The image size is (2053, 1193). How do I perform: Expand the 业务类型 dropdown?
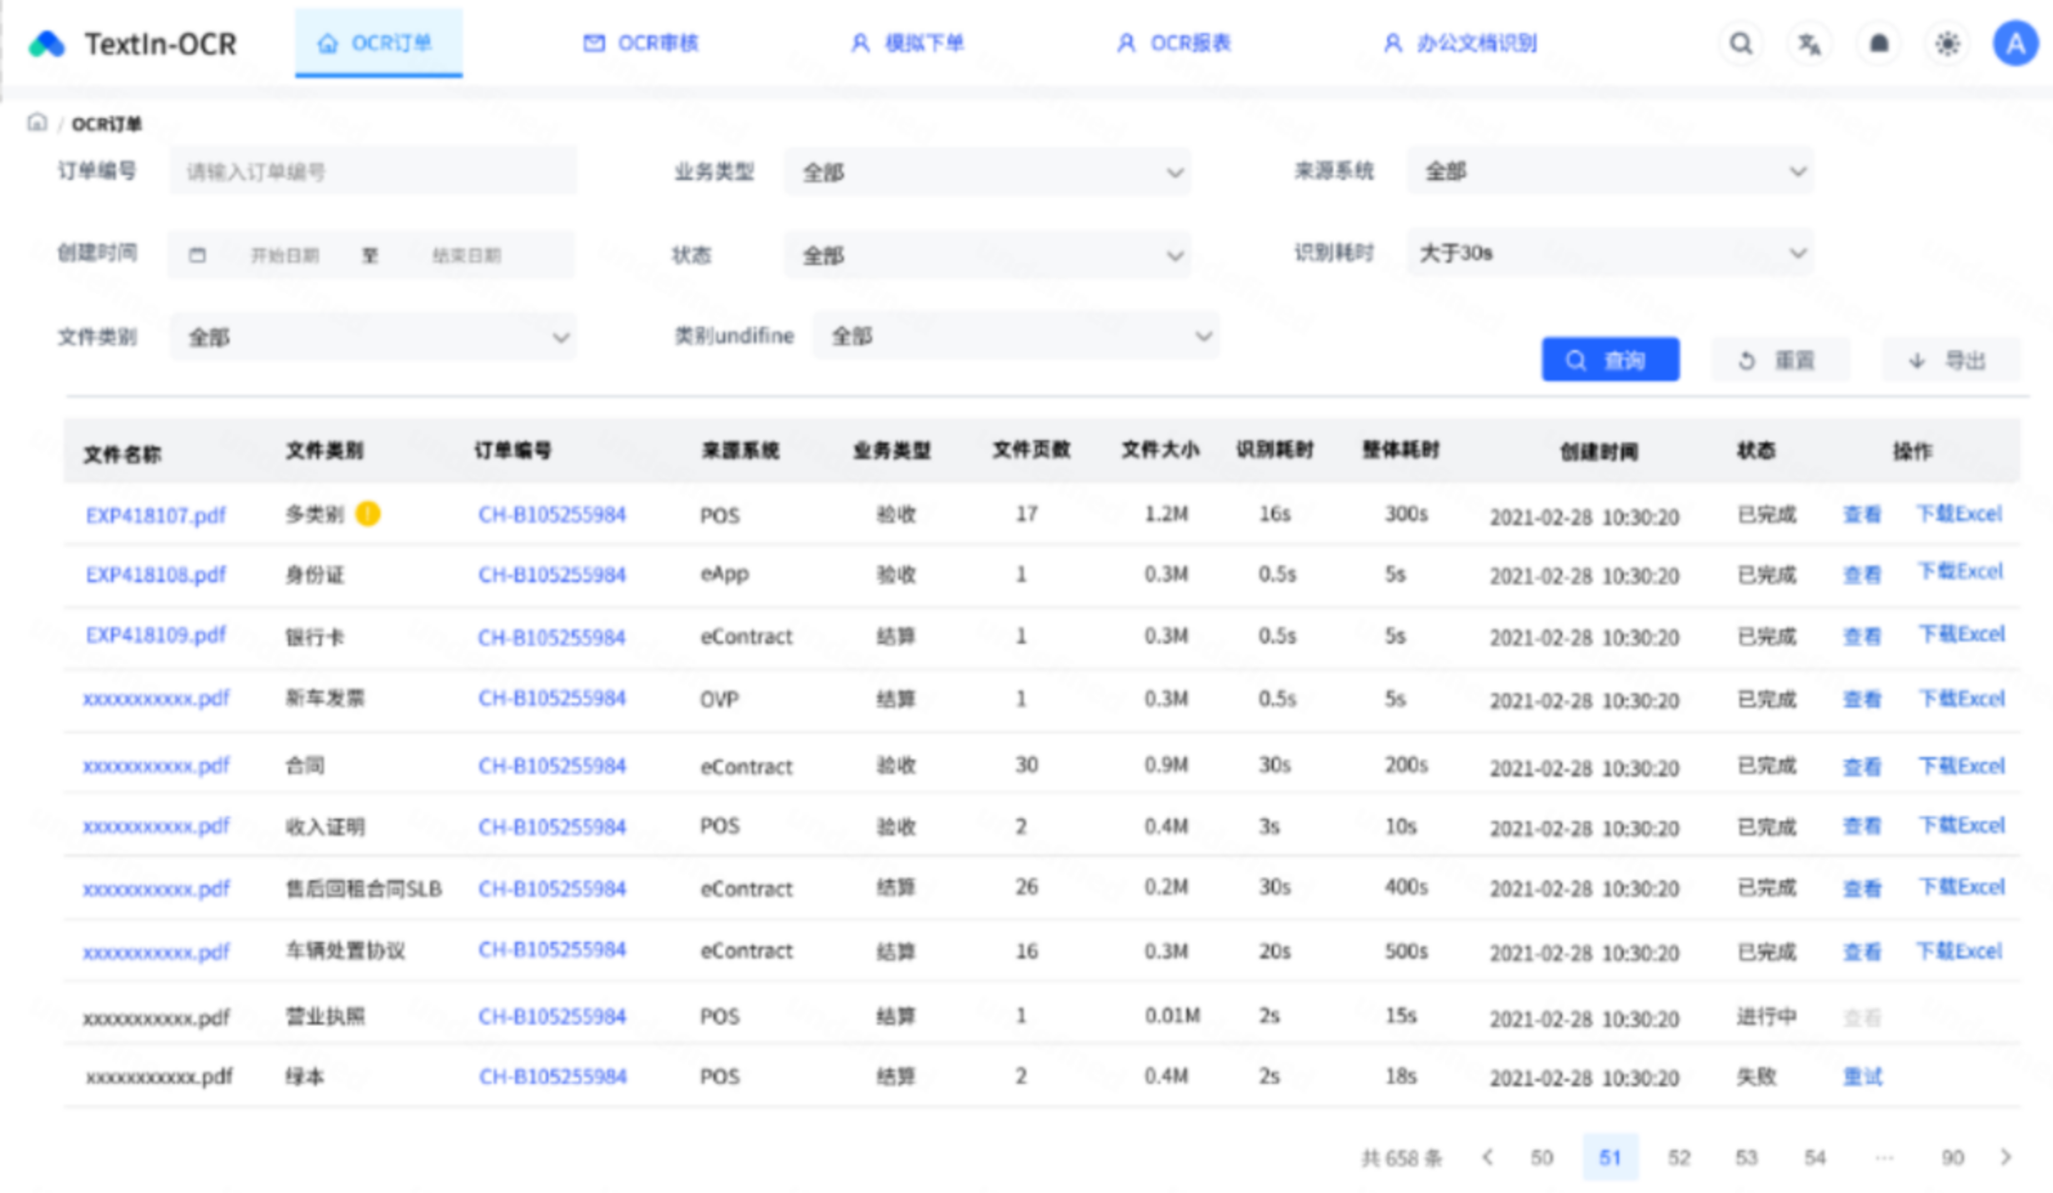tap(987, 173)
